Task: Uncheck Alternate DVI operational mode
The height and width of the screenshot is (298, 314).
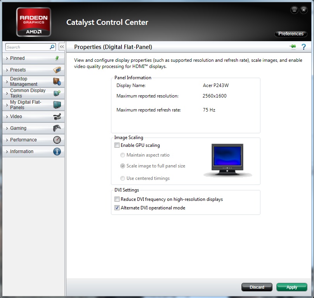Action: 117,208
